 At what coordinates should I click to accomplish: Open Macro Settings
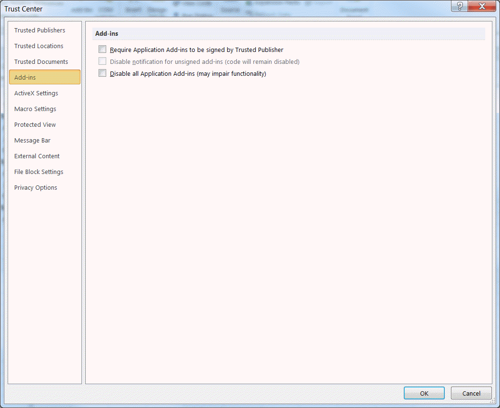pyautogui.click(x=35, y=109)
